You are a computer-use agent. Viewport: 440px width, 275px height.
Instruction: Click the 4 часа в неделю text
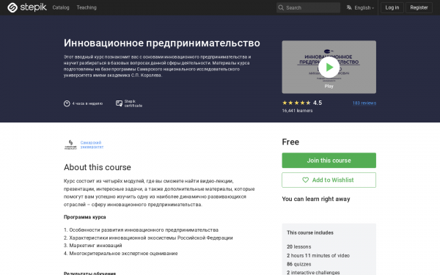pyautogui.click(x=87, y=103)
